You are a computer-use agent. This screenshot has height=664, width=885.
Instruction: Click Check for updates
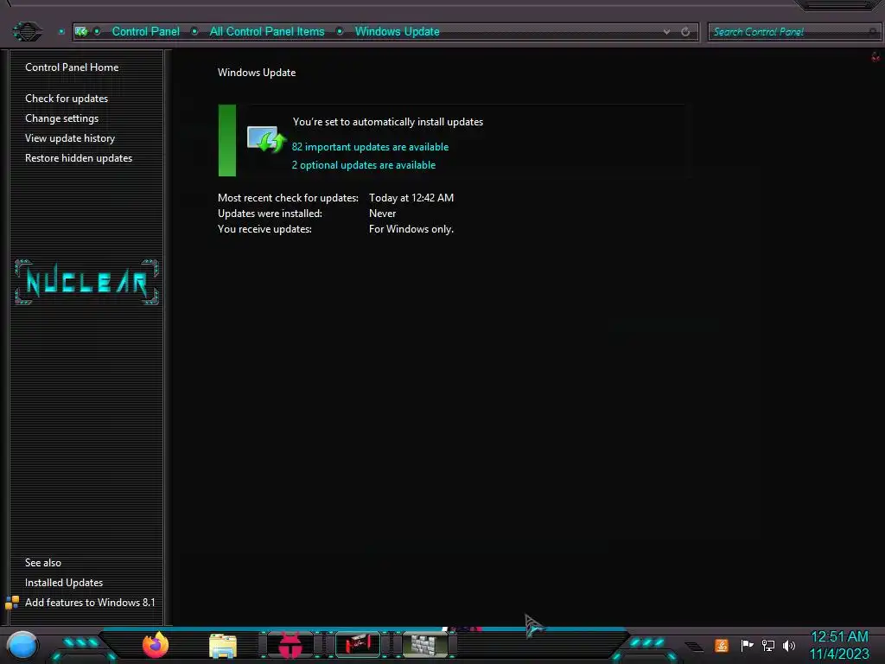tap(67, 99)
